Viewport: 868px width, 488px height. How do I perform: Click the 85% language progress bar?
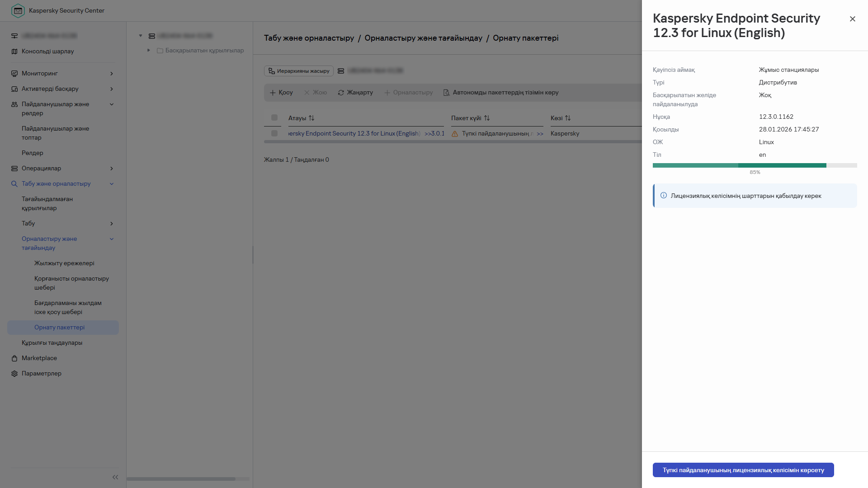pos(755,165)
